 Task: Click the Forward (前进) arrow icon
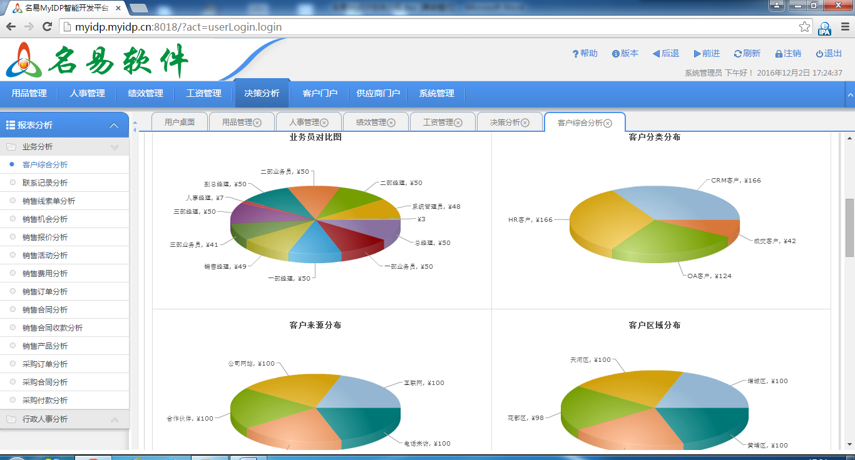click(x=697, y=54)
